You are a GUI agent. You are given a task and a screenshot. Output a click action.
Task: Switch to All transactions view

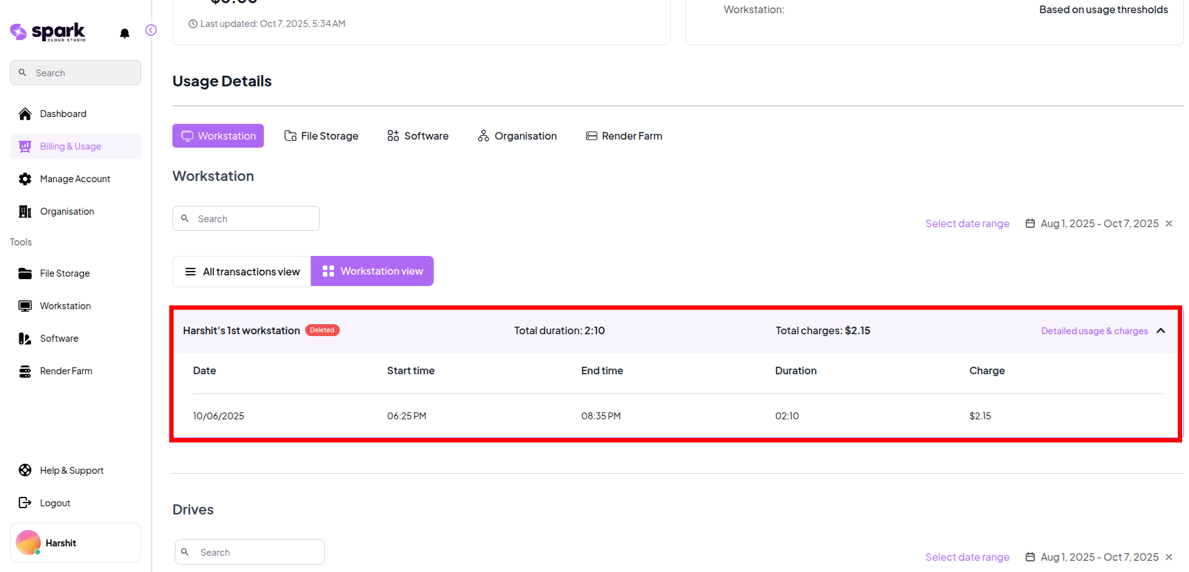(242, 272)
